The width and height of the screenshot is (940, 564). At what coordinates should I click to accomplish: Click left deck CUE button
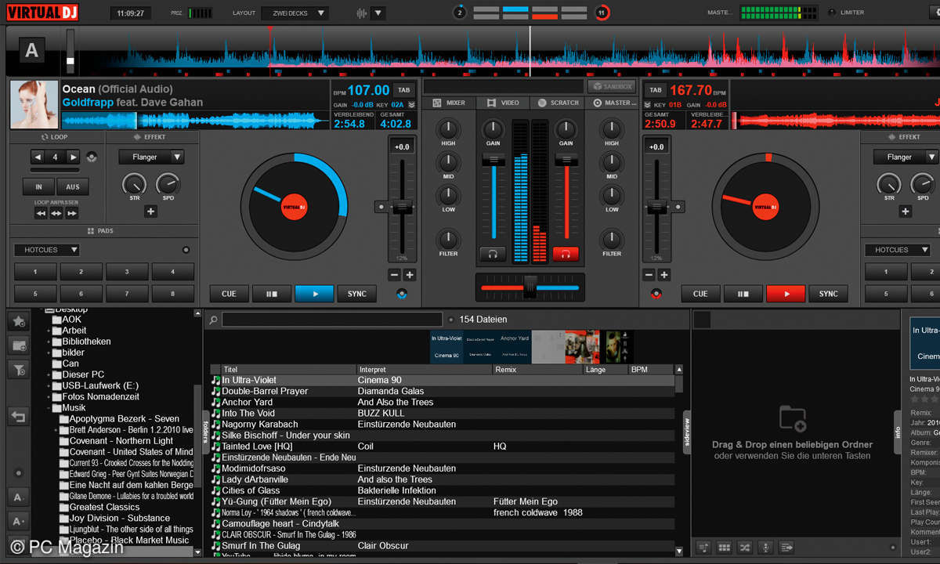coord(229,294)
